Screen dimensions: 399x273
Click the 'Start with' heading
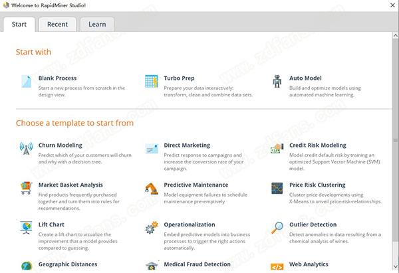33,52
